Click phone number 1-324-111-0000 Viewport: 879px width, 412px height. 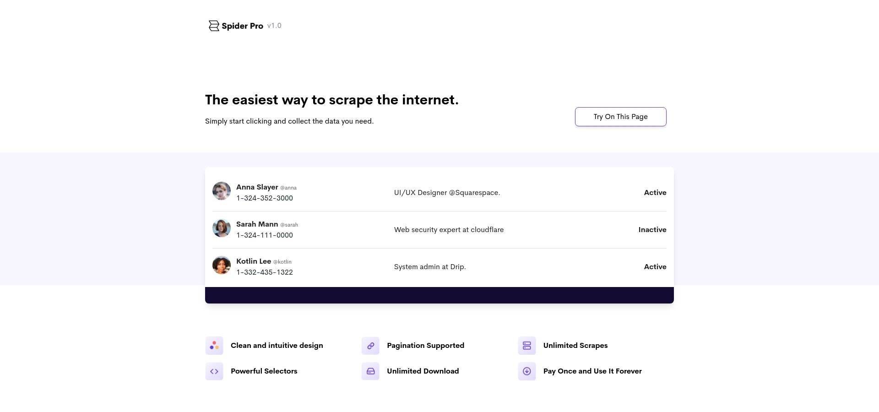pos(265,235)
